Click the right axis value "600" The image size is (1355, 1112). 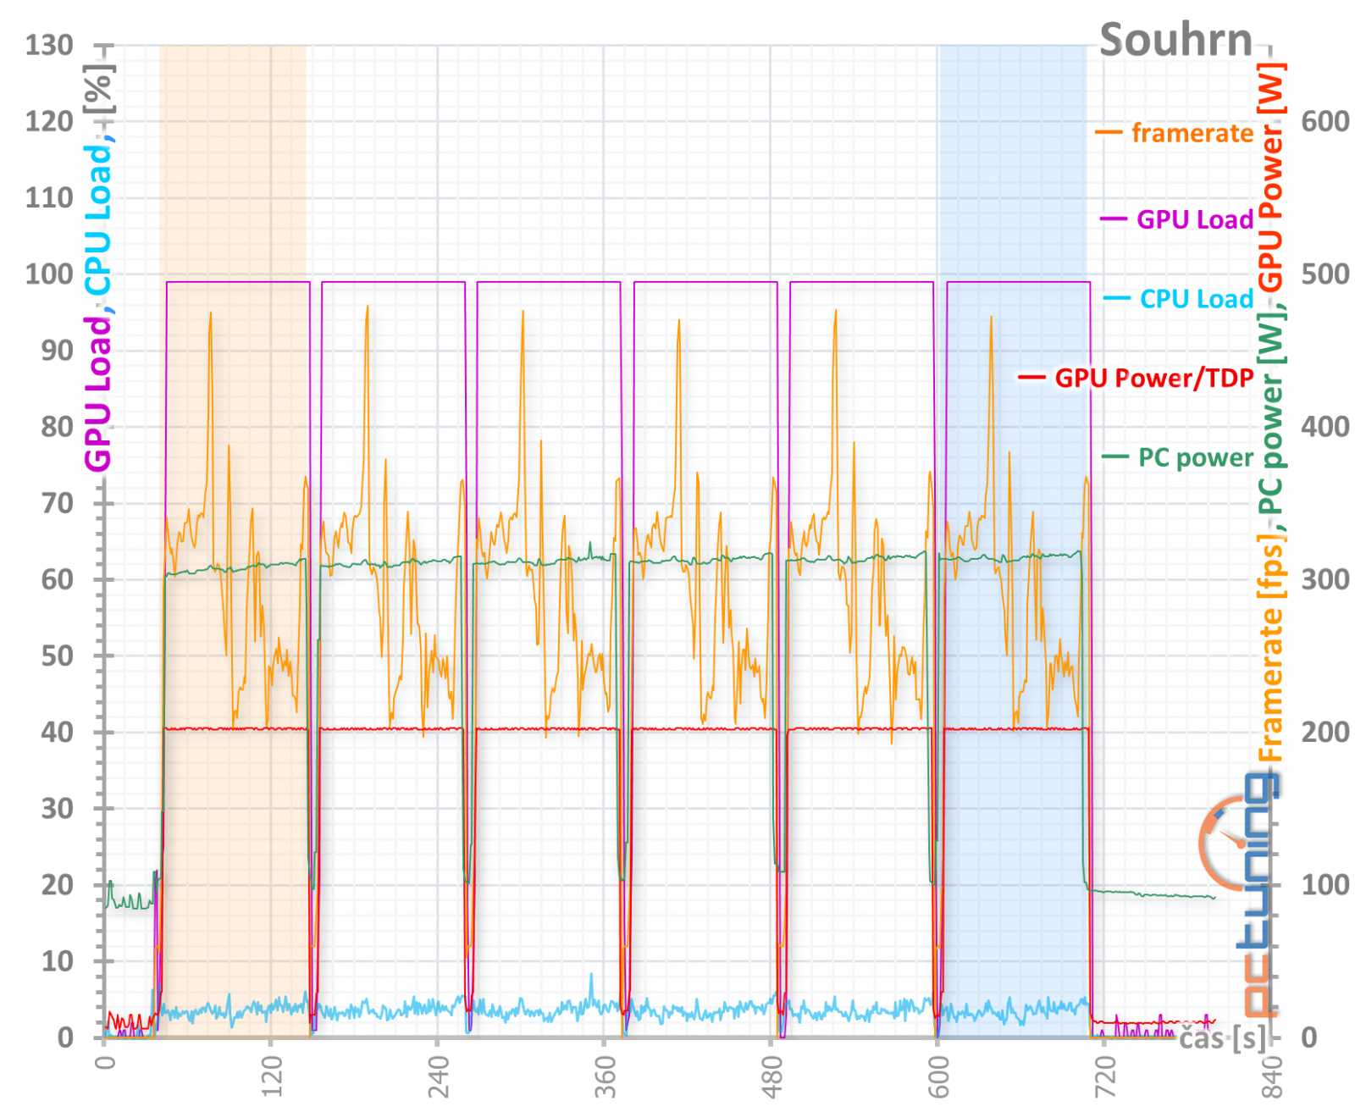pos(1325,121)
